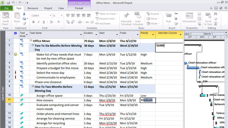Click the font color A icon
The image size is (228, 128).
[x=58, y=22]
